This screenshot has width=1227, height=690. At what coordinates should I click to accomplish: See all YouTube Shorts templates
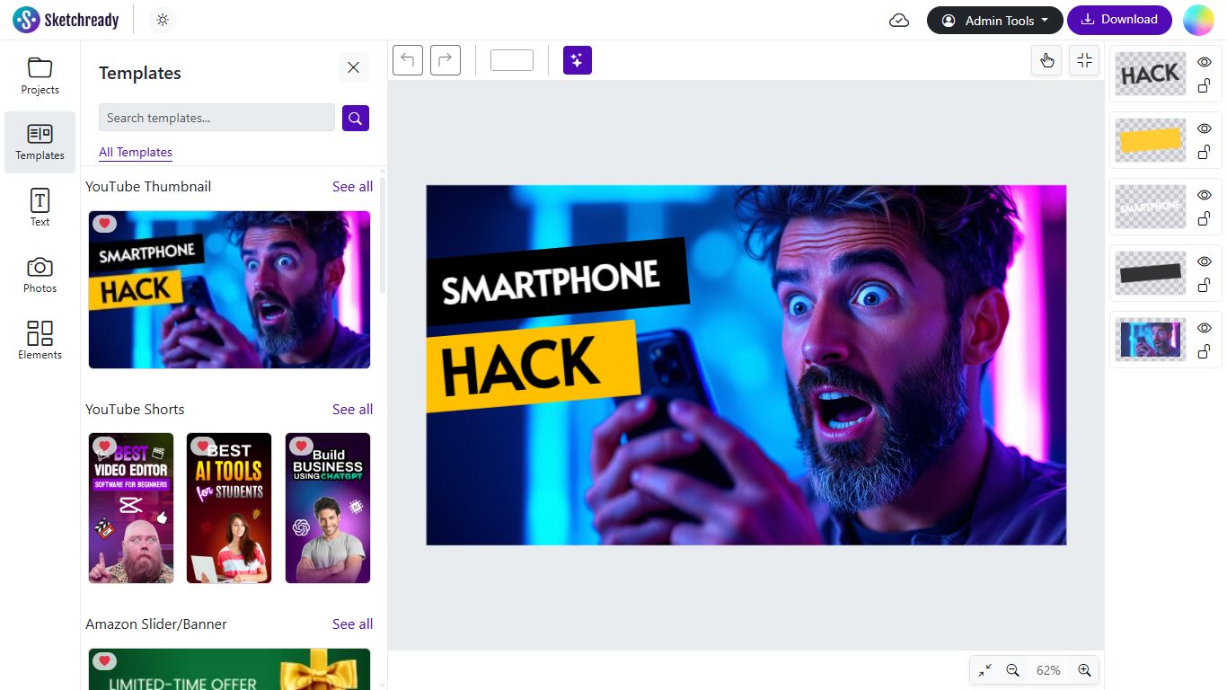pyautogui.click(x=352, y=410)
